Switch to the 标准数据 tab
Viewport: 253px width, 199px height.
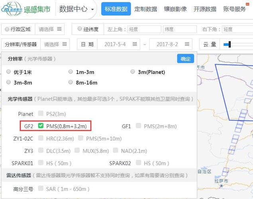pos(116,9)
